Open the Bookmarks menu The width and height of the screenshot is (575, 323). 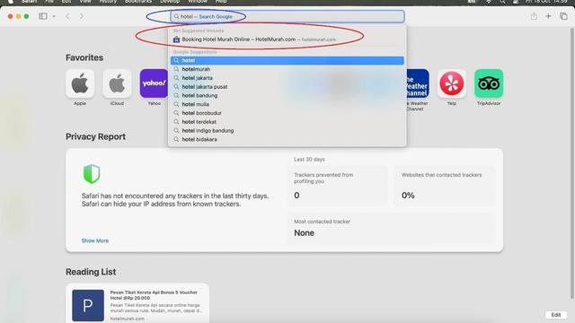pyautogui.click(x=138, y=2)
